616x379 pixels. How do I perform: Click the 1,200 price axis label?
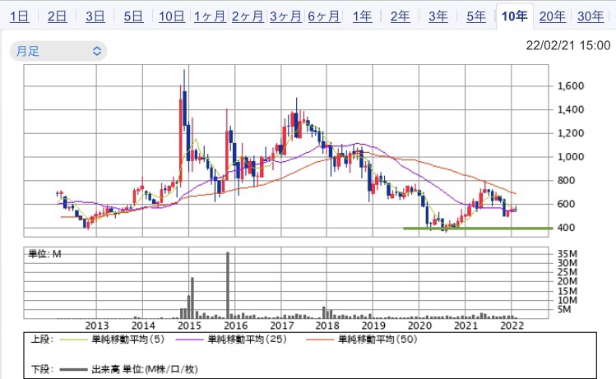point(571,133)
